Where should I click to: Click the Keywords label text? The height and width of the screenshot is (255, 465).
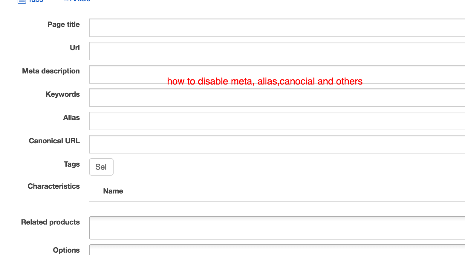pos(63,94)
